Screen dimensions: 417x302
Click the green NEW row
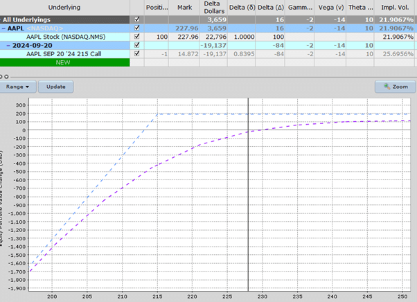[62, 62]
